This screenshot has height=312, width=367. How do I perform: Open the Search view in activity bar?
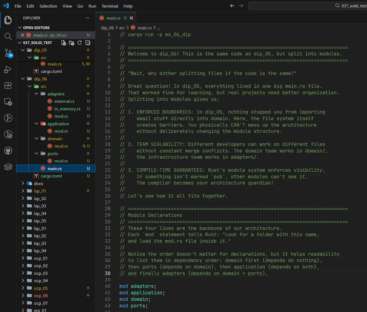tap(8, 37)
